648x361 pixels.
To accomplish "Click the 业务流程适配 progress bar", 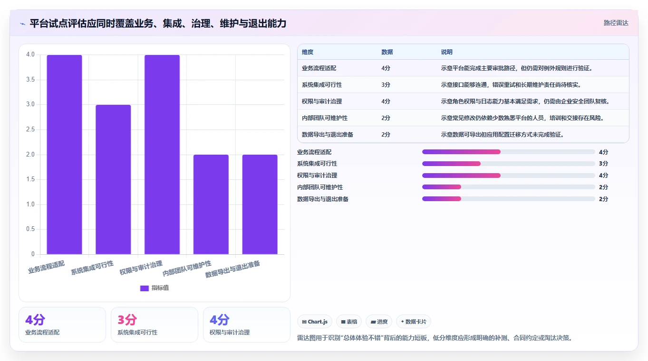I will pyautogui.click(x=509, y=152).
